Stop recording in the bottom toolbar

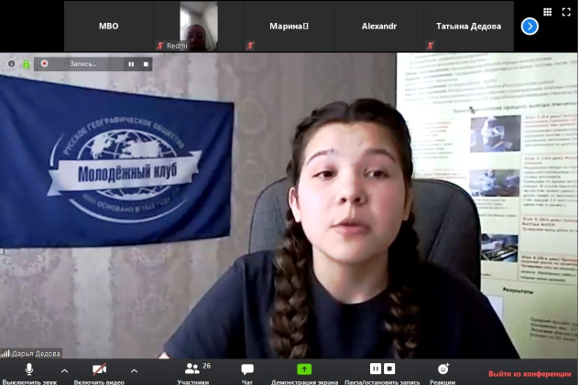point(389,369)
